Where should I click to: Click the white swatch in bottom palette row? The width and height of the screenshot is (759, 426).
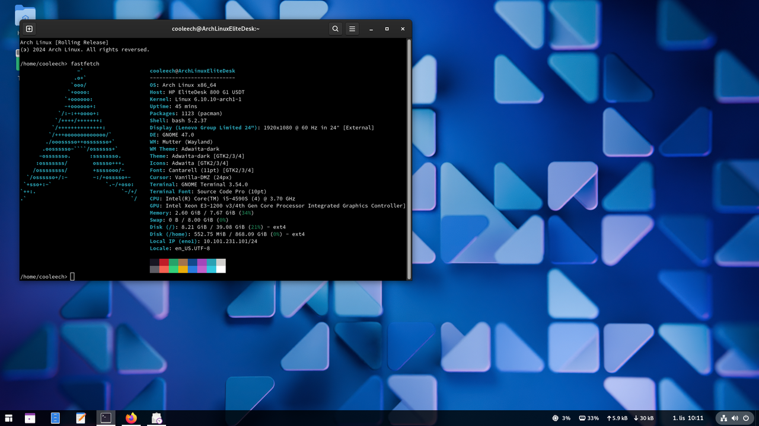(x=221, y=269)
